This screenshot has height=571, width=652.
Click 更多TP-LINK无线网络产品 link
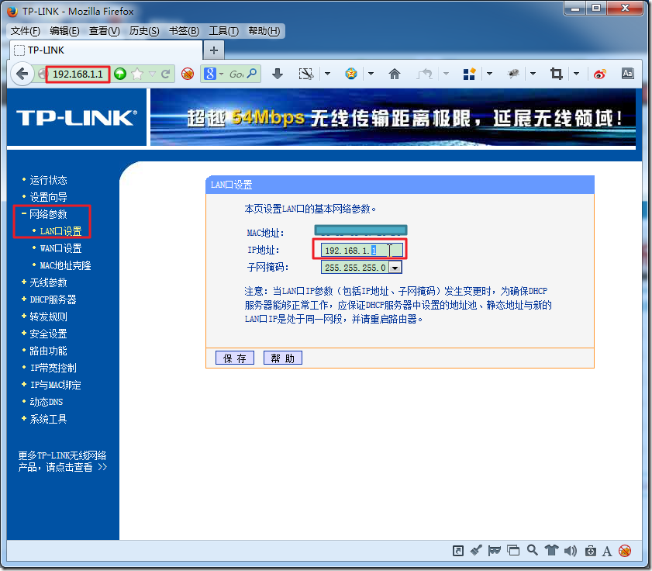tap(62, 461)
